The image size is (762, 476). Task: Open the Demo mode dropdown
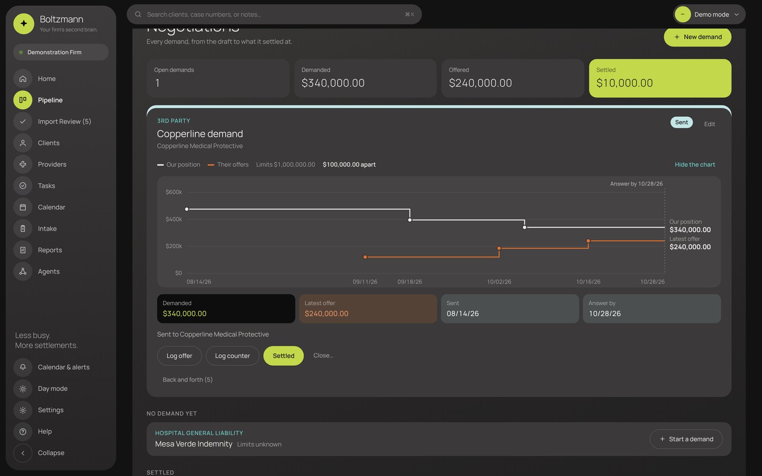(x=709, y=14)
